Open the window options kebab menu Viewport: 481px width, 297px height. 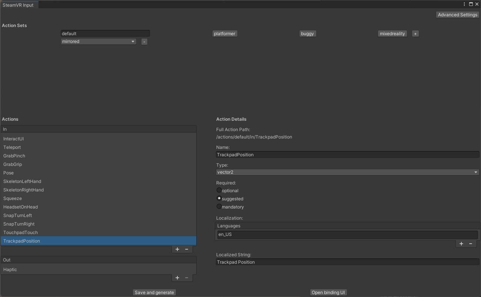pyautogui.click(x=464, y=4)
